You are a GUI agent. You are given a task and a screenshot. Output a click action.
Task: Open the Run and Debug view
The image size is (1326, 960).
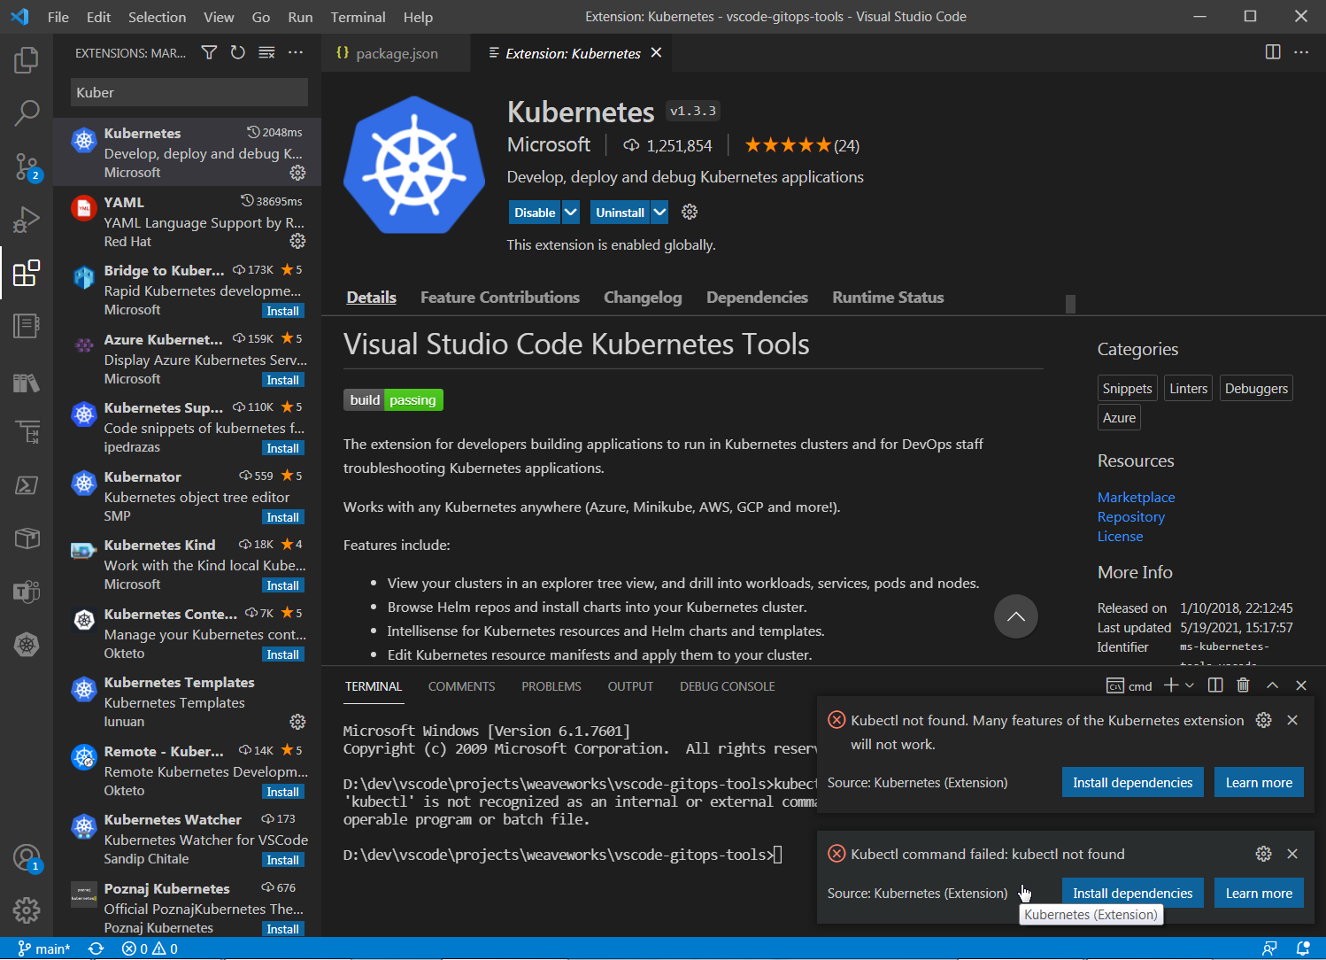27,220
